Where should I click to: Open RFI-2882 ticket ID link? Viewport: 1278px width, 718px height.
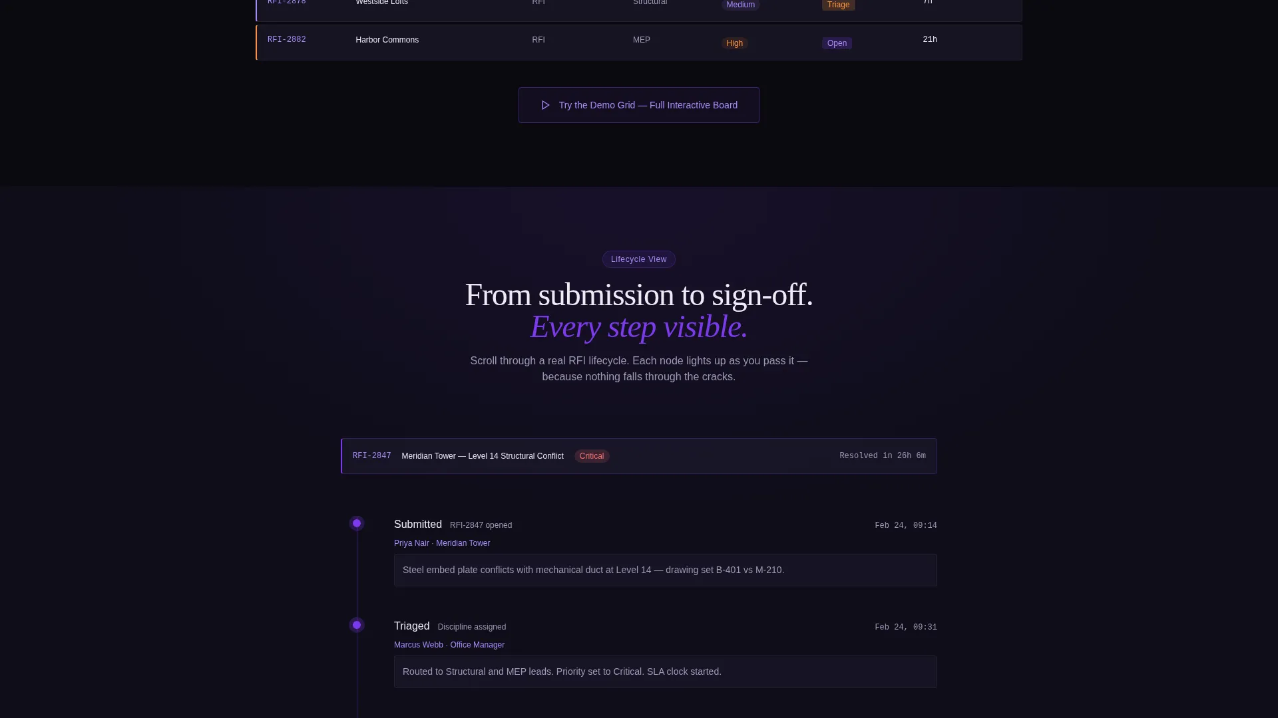287,40
